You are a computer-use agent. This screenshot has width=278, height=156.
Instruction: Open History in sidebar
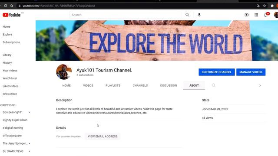pos(7,62)
